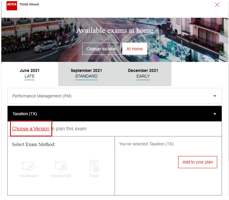Click the ACCA logo
Viewport: 229px width, 200px height.
click(12, 5)
